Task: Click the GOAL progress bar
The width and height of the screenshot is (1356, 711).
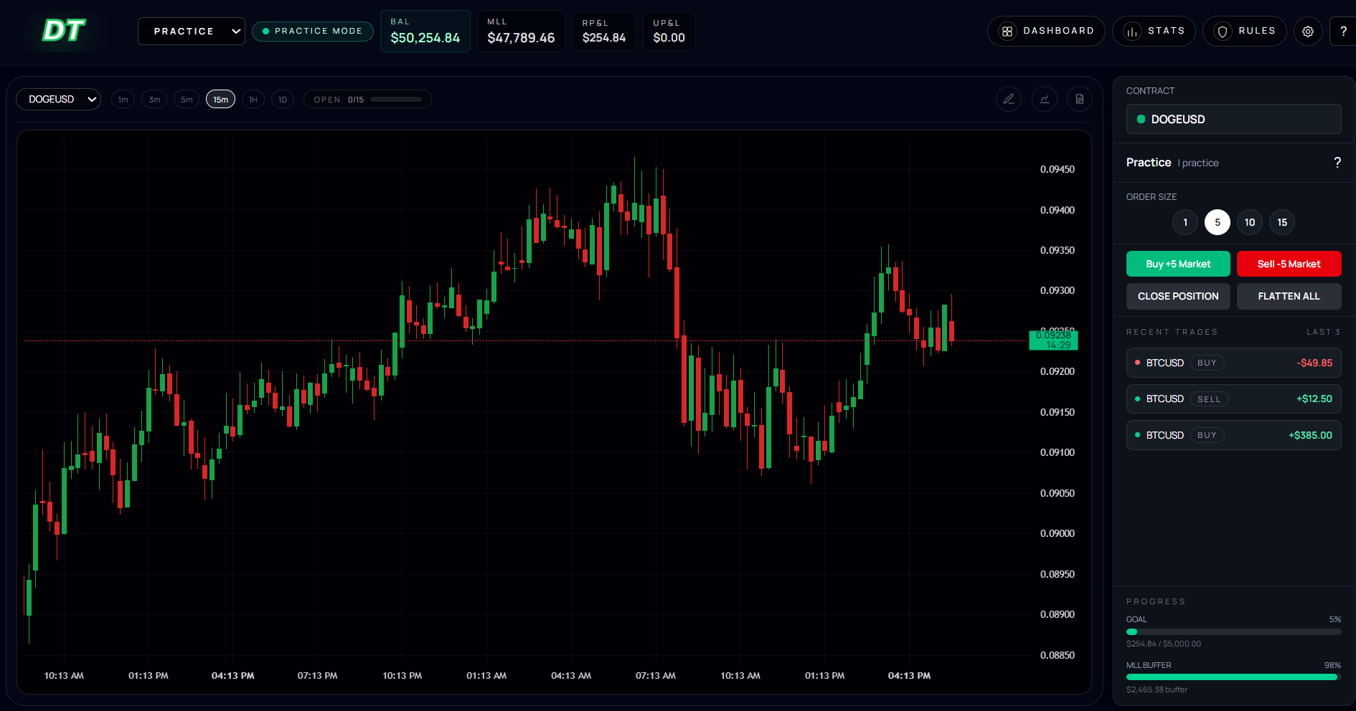Action: pyautogui.click(x=1233, y=631)
